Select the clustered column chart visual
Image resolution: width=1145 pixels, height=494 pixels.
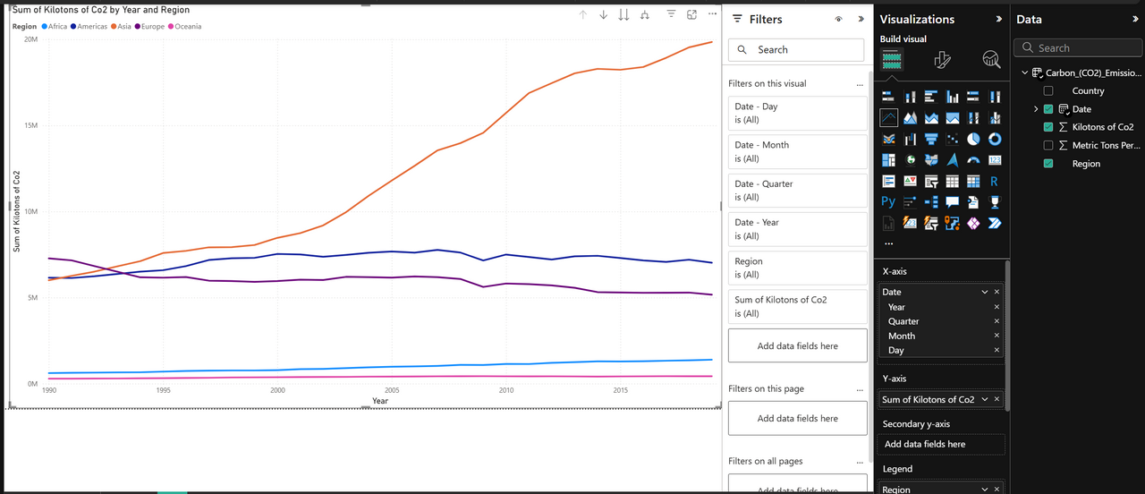[953, 97]
